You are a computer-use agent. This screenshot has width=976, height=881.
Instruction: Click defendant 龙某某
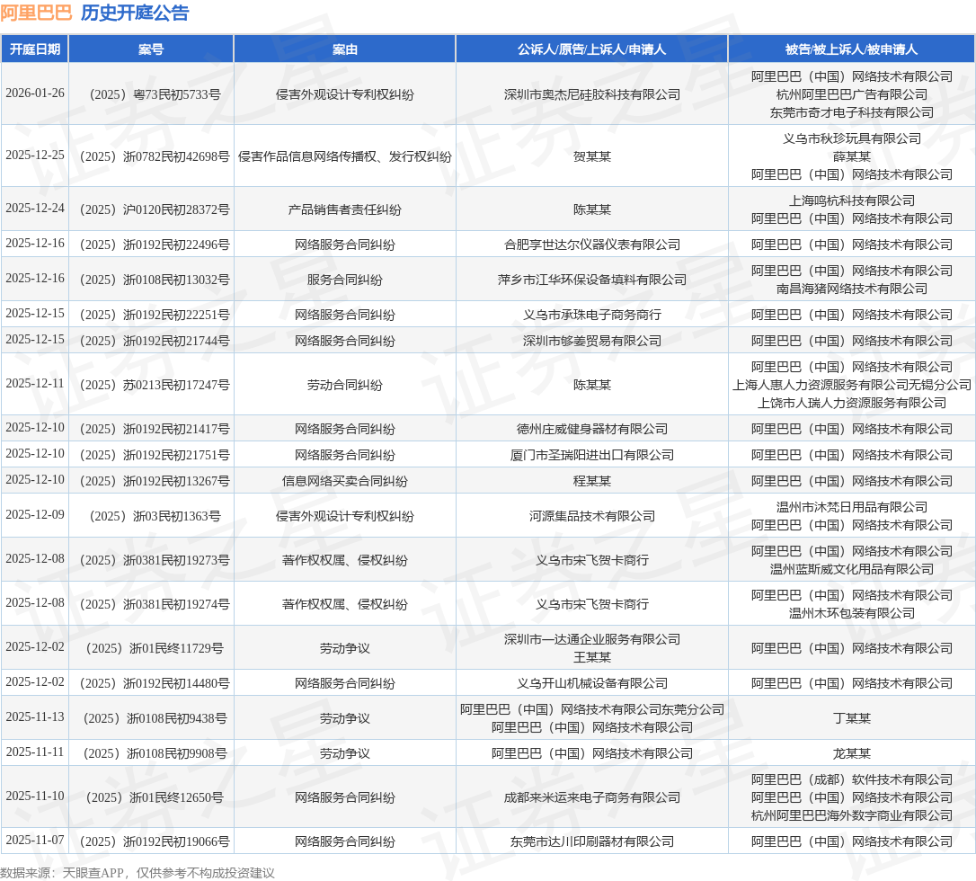(851, 753)
